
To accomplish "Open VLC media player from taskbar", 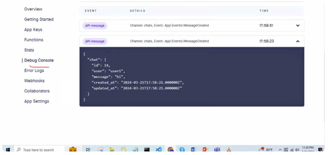I will [229, 150].
